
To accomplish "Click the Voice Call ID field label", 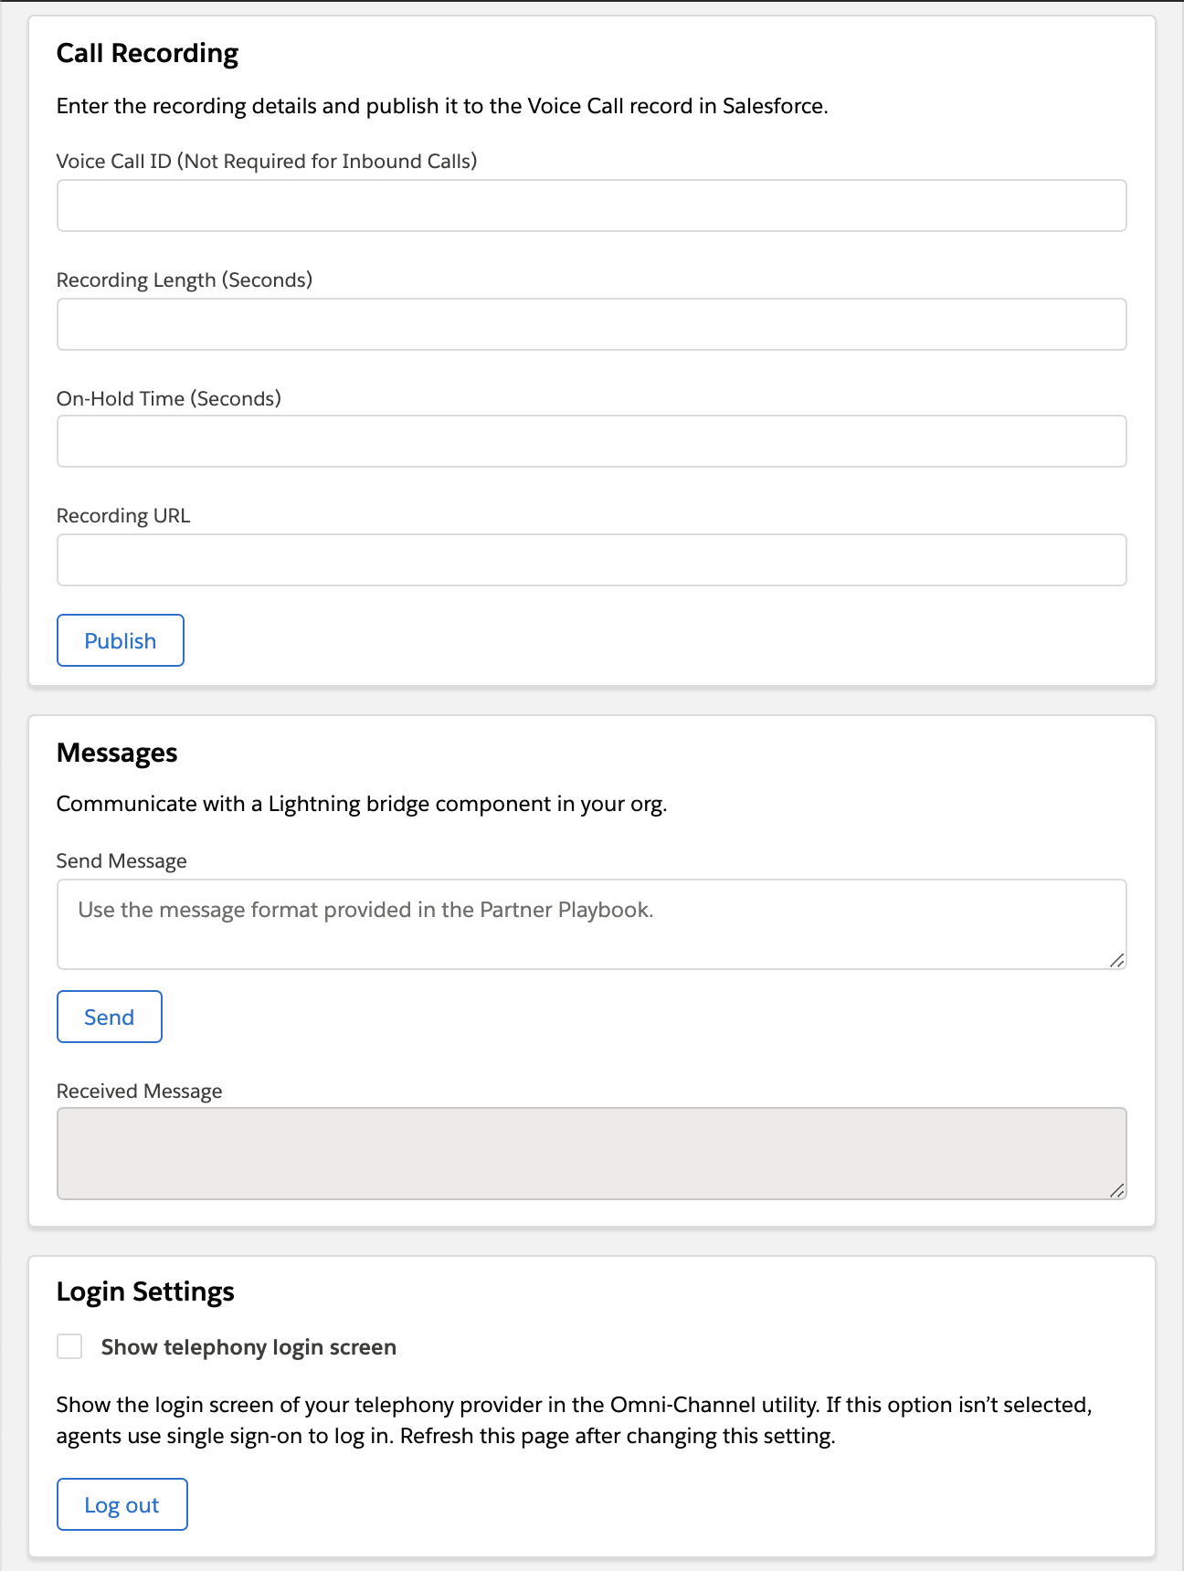I will click(268, 162).
